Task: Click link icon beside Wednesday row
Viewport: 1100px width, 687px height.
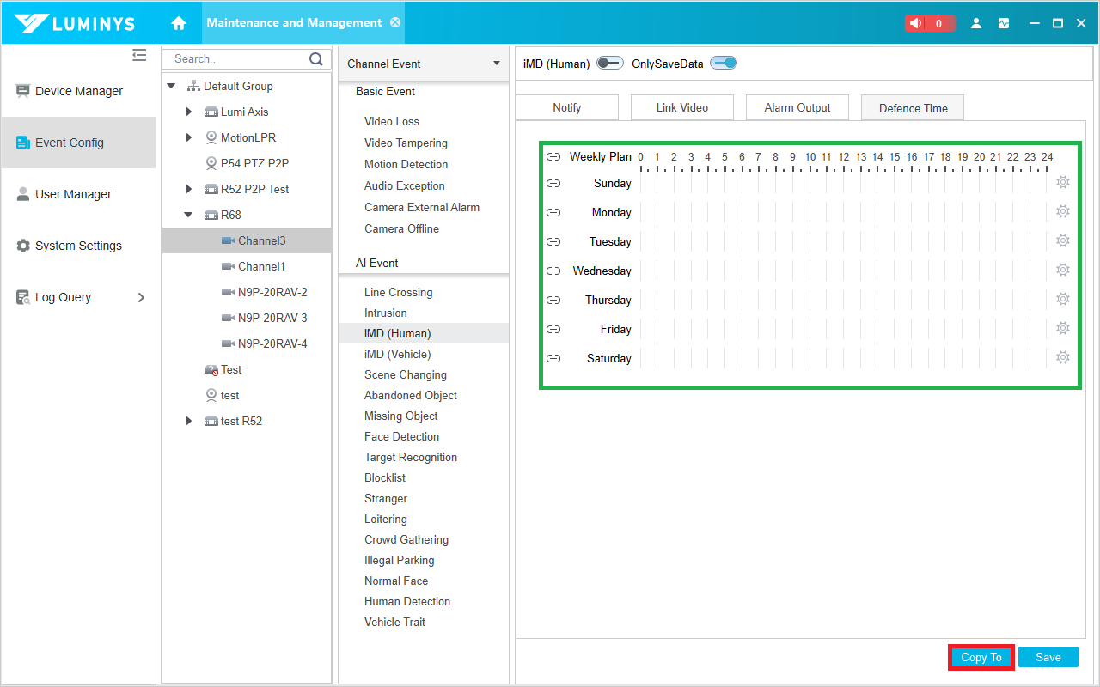Action: coord(553,271)
